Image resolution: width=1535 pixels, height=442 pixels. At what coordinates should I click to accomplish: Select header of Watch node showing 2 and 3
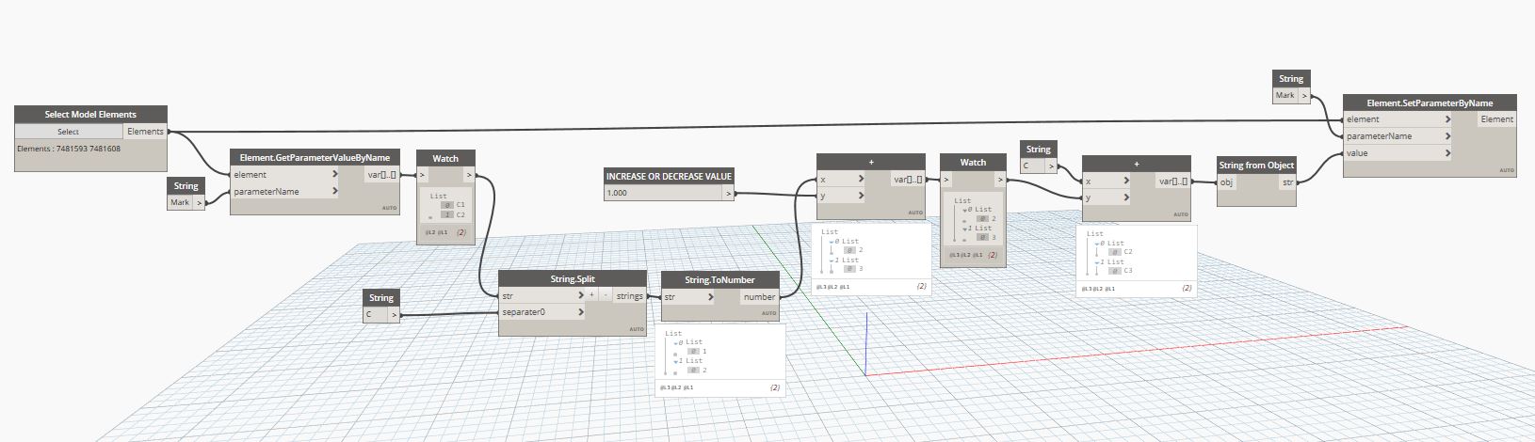click(973, 162)
